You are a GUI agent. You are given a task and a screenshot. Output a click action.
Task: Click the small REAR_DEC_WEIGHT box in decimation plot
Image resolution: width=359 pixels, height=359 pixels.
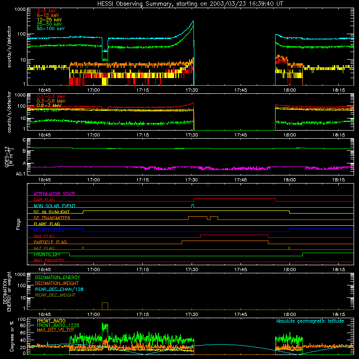tap(105, 306)
